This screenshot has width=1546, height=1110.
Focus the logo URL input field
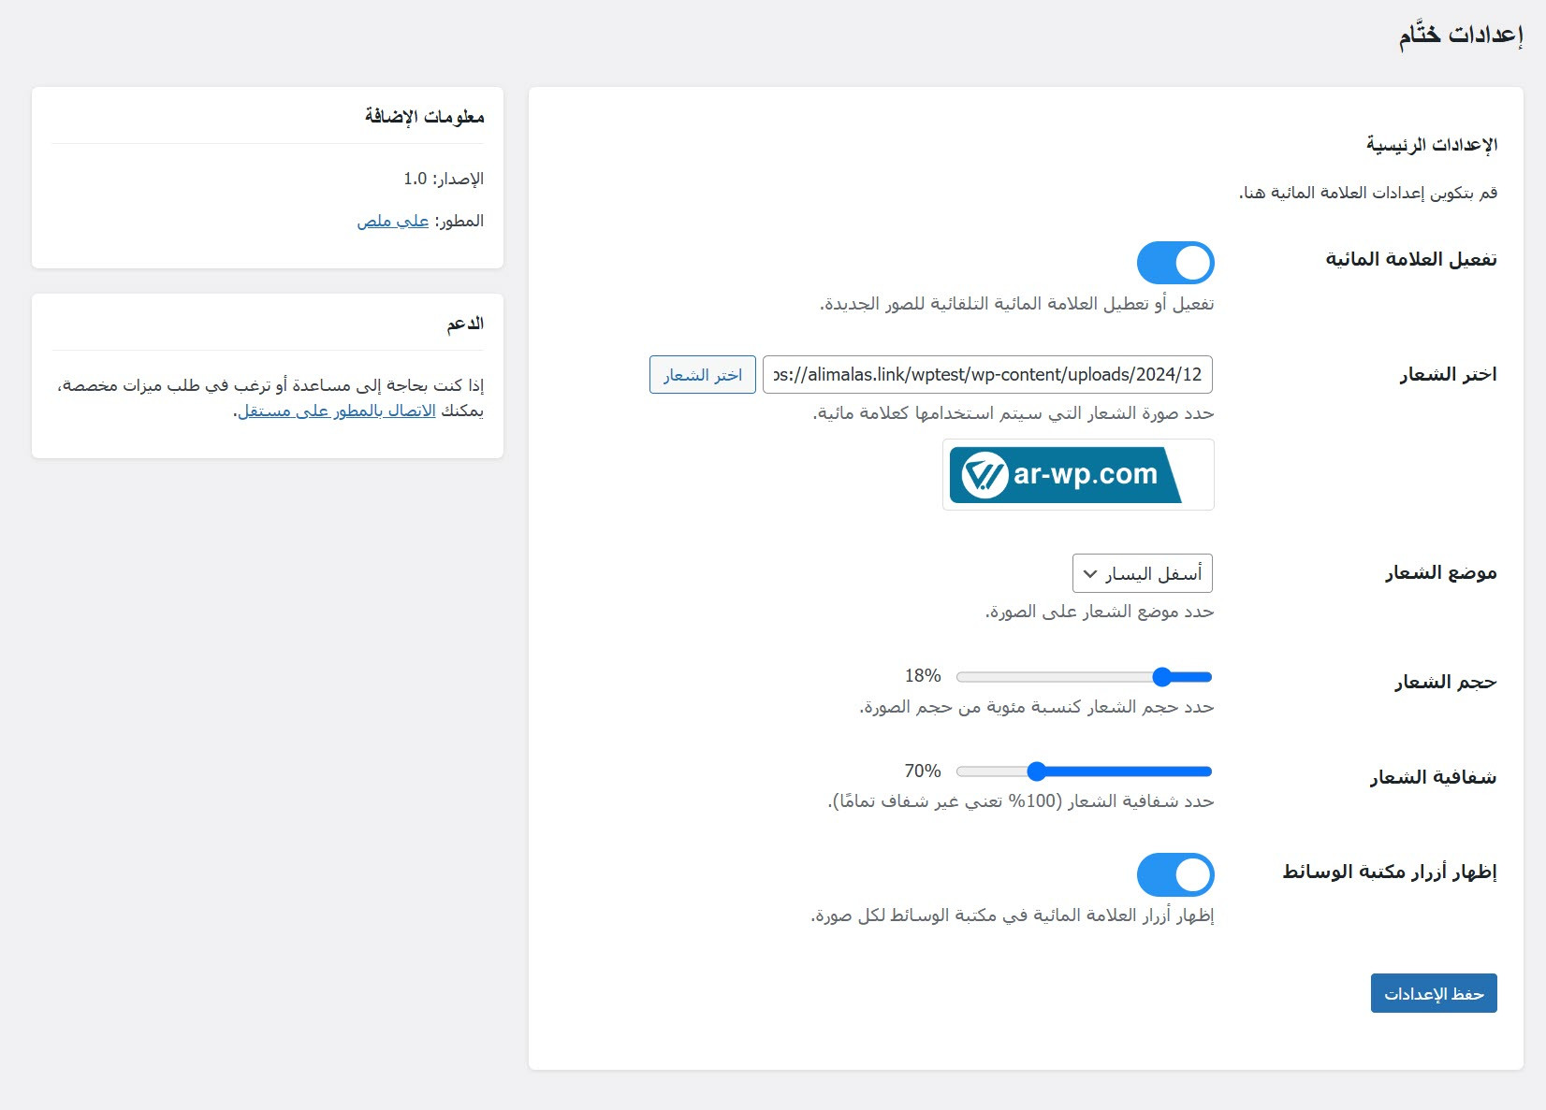(987, 375)
